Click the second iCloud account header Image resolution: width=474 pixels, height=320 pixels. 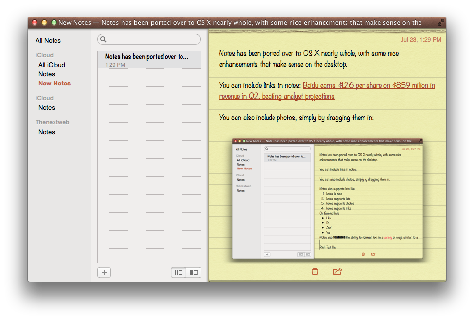(x=44, y=98)
